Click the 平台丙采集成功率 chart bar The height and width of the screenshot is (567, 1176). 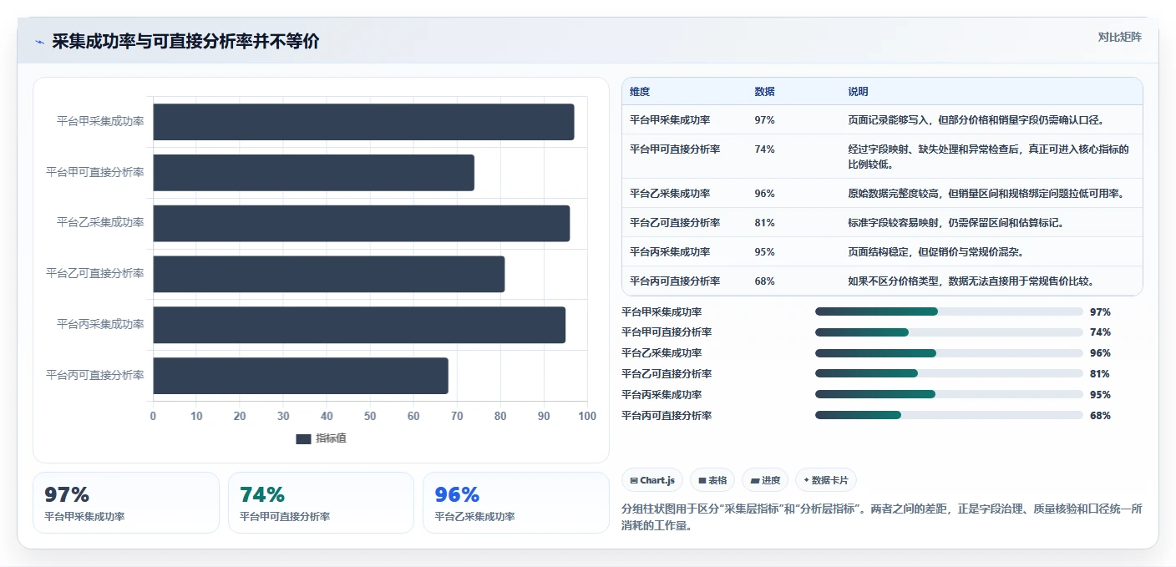359,325
